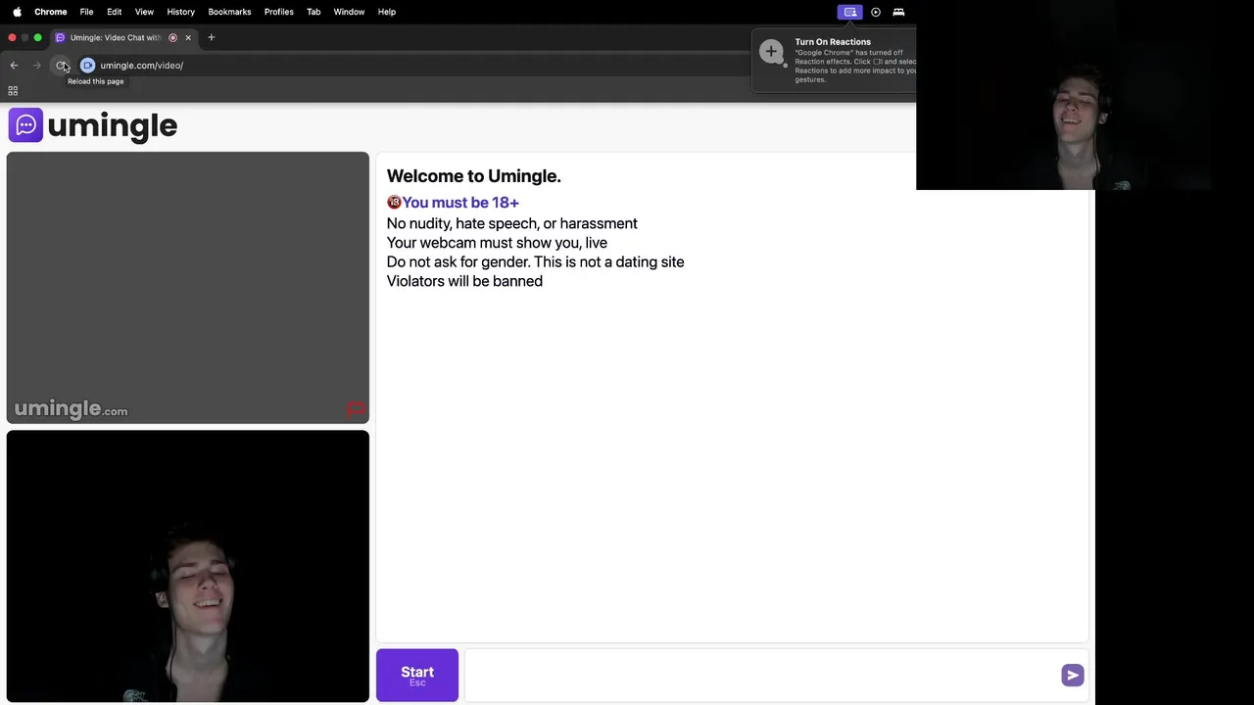1254x705 pixels.
Task: Click the chat message input field
Action: click(x=761, y=675)
